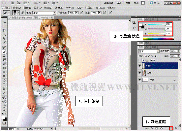Switch to the 色板 swatches tab
The image size is (182, 131).
click(147, 19)
